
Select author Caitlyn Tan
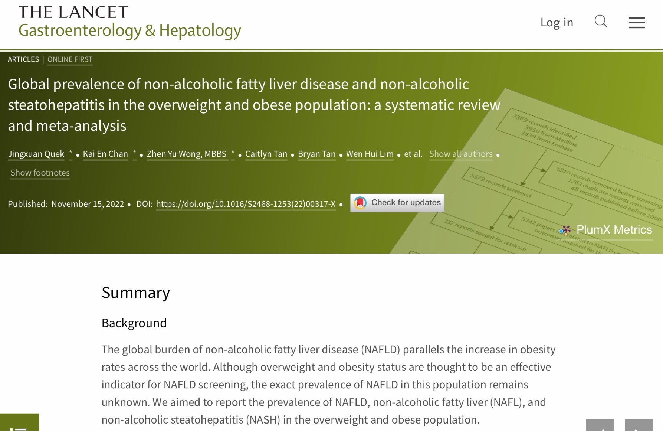pyautogui.click(x=266, y=154)
